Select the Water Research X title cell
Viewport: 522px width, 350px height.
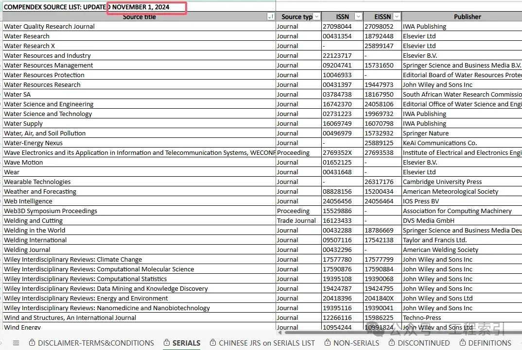coord(139,46)
